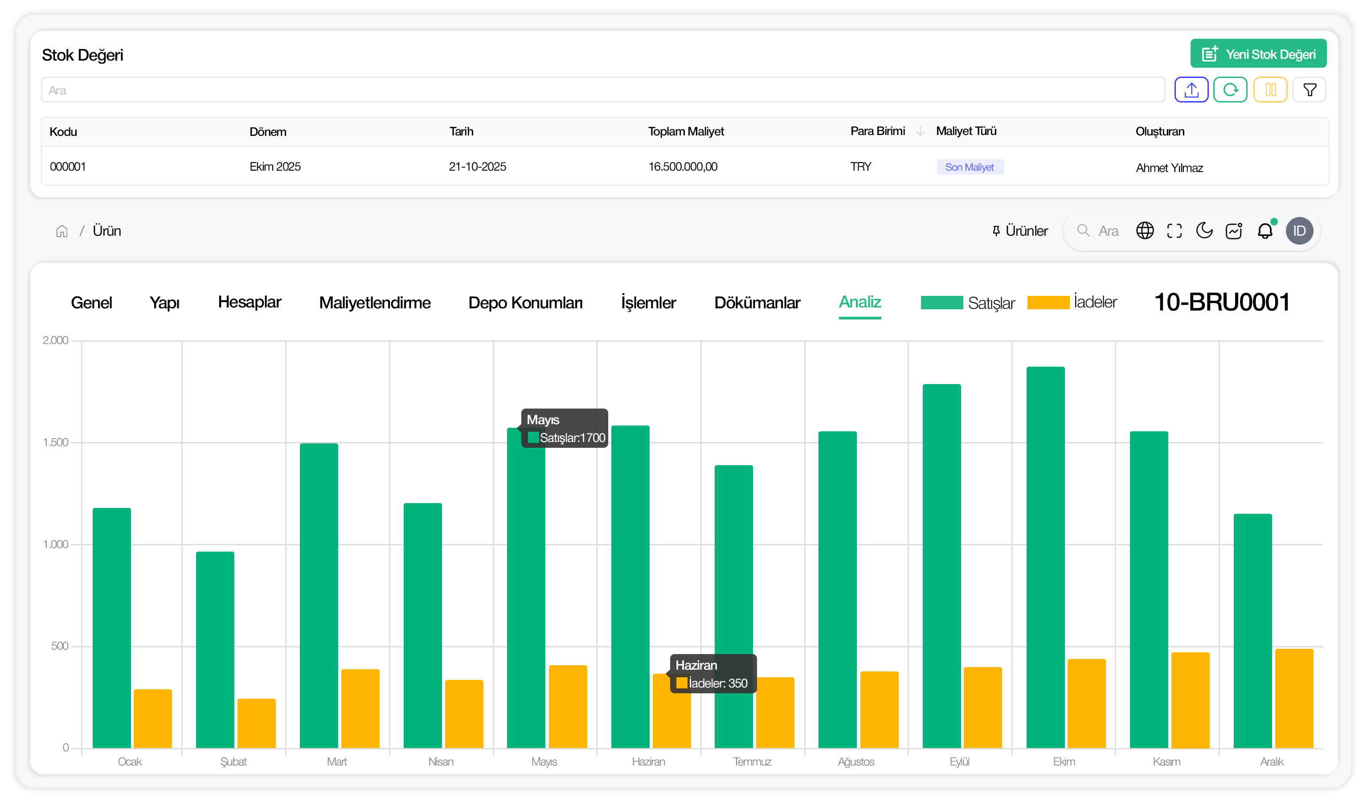Toggle İadeler series in chart legend
The image size is (1367, 802).
pyautogui.click(x=1072, y=302)
